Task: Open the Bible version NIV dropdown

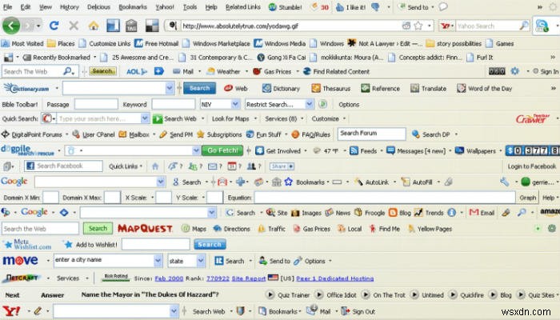Action: pyautogui.click(x=235, y=104)
